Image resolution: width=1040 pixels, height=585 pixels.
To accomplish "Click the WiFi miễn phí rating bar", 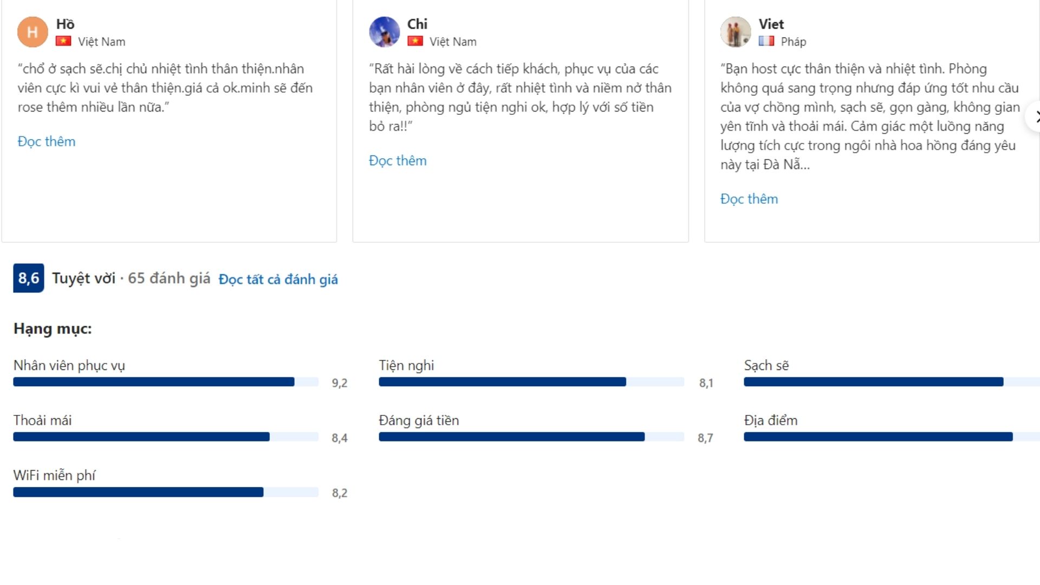I will (x=166, y=492).
